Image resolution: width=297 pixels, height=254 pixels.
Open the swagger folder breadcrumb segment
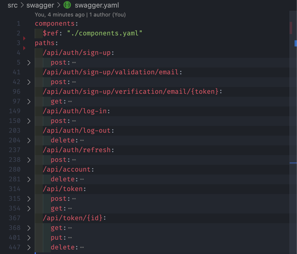pyautogui.click(x=40, y=5)
